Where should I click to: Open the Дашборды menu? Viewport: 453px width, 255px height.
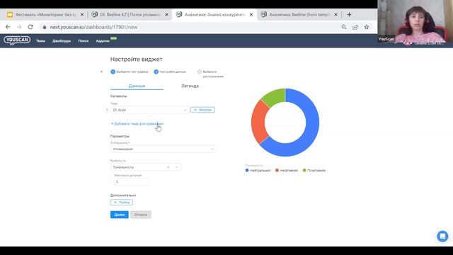[x=62, y=41]
